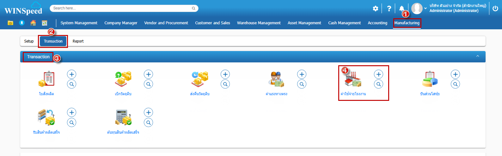Open the Manufacturing menu
Image resolution: width=502 pixels, height=156 pixels.
(x=407, y=23)
